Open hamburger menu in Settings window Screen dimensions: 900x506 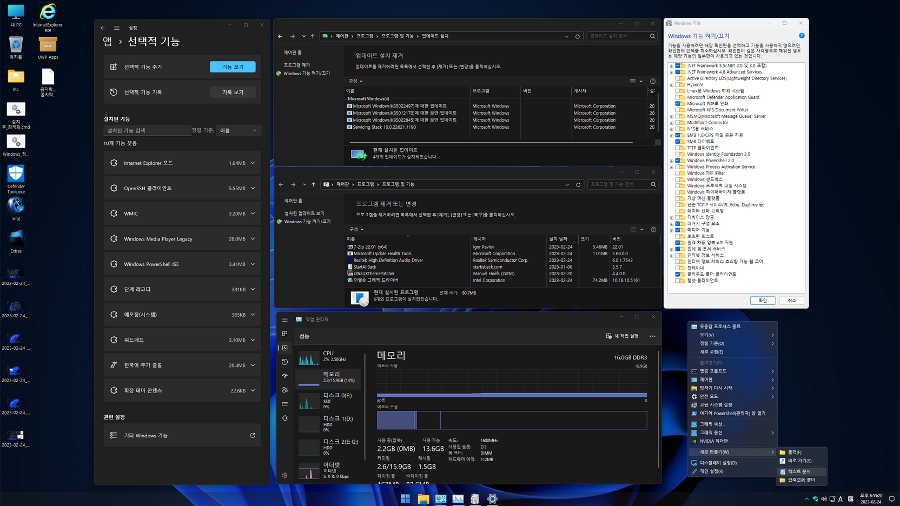117,28
